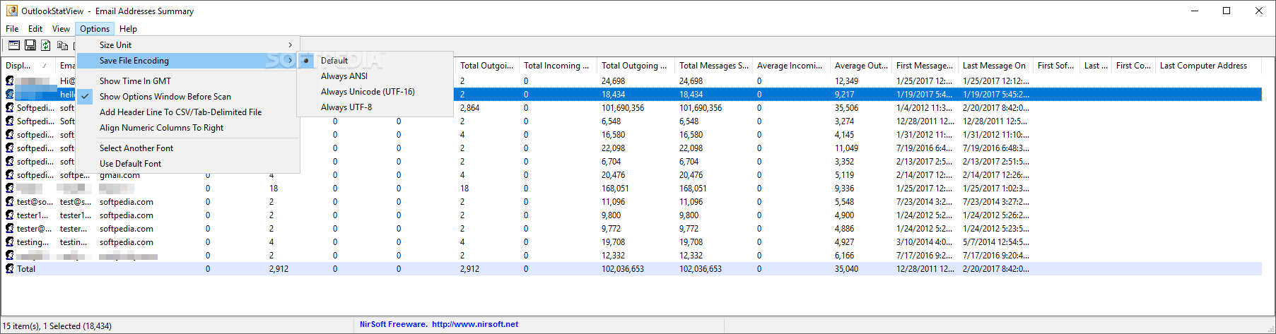
Task: Select Always Unicode (UTF-16) encoding
Action: click(376, 92)
